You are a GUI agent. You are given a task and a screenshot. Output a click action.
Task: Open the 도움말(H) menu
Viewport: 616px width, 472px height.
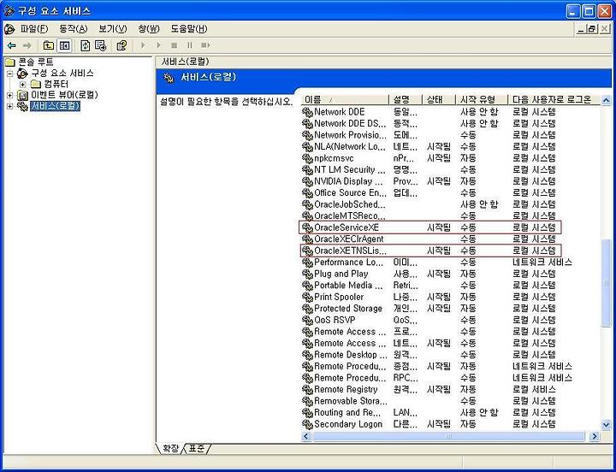point(189,29)
